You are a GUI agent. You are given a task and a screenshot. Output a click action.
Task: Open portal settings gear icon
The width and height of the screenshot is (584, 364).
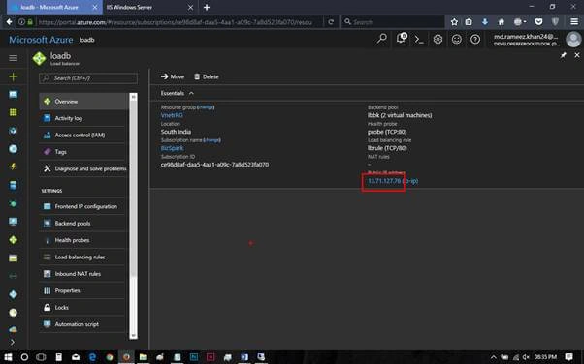(x=438, y=39)
